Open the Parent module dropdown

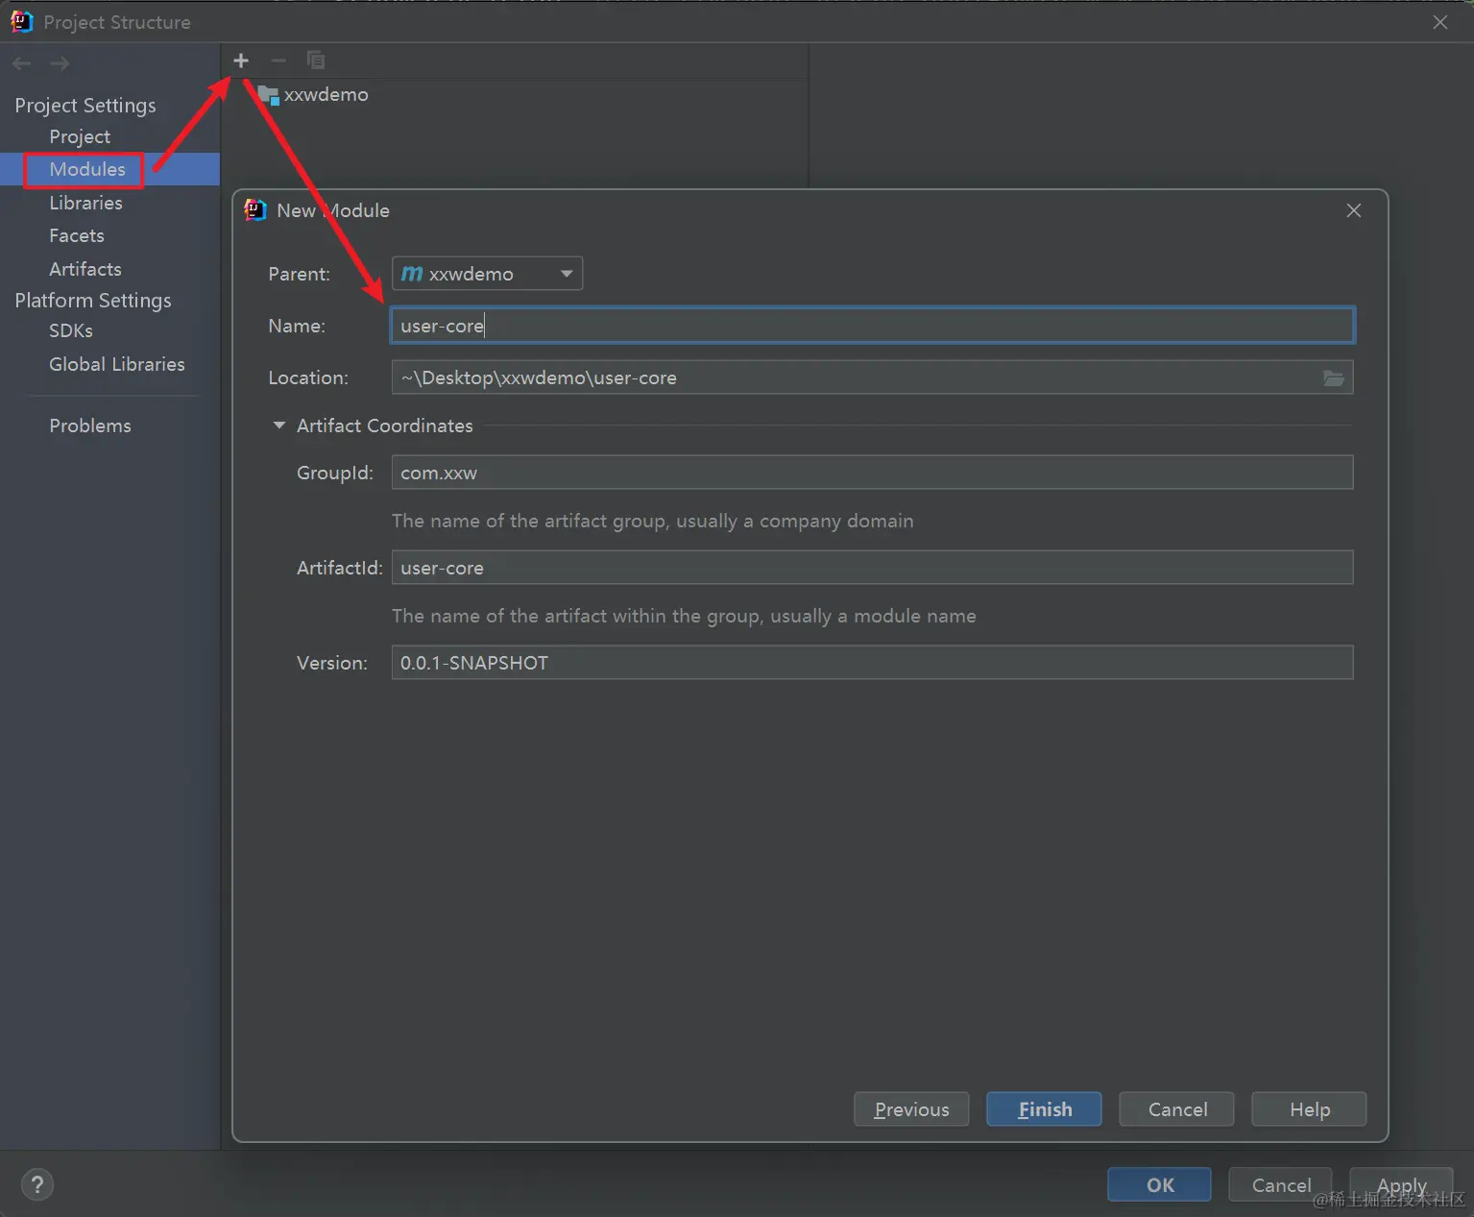[x=487, y=274]
